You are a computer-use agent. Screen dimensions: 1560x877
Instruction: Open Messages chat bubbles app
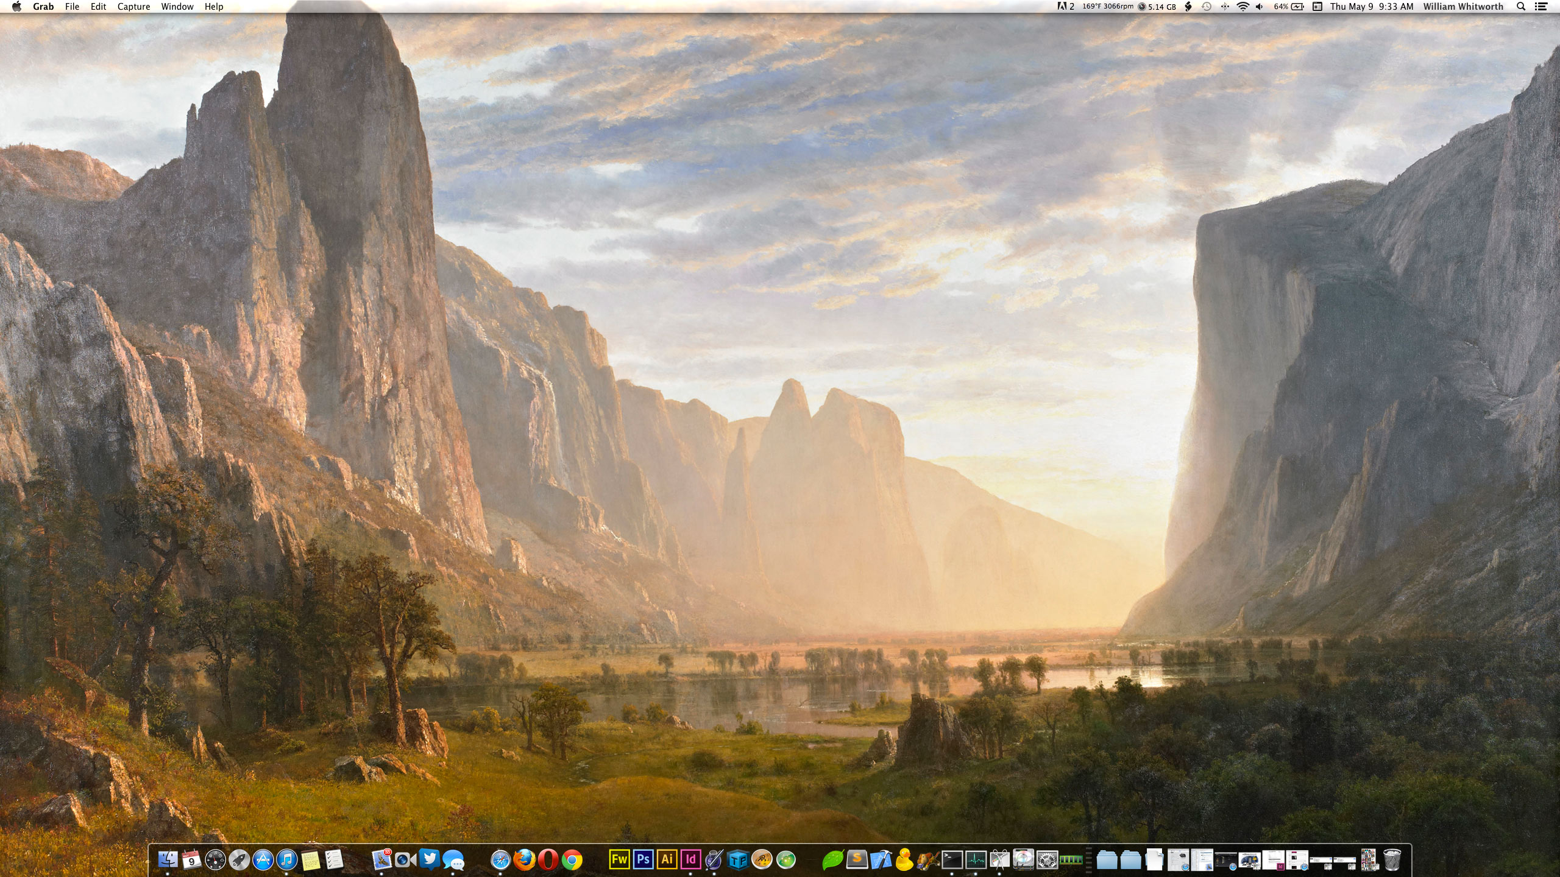(x=453, y=859)
